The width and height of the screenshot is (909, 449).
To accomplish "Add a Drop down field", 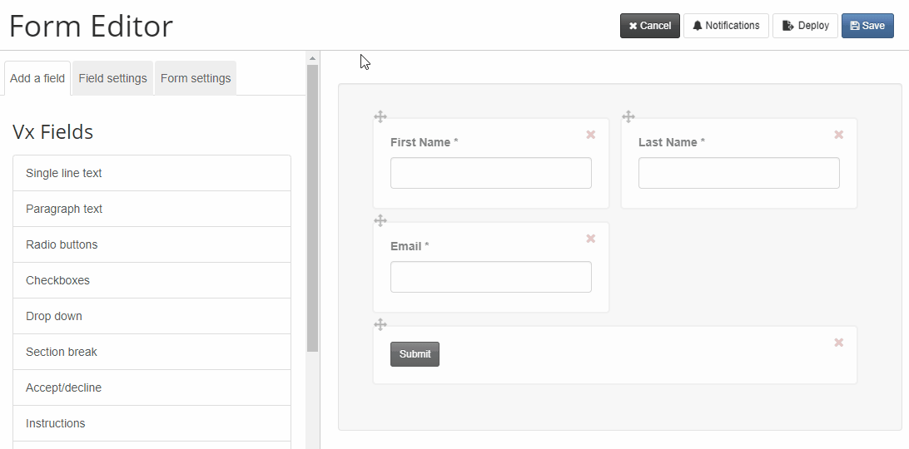I will click(151, 316).
